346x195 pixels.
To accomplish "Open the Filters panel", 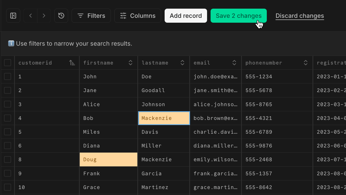I will pos(91,16).
